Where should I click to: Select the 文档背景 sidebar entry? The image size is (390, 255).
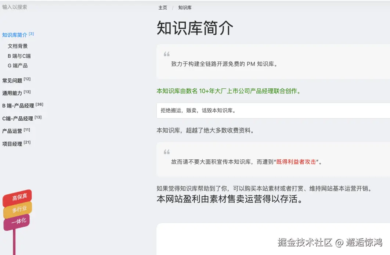click(18, 46)
